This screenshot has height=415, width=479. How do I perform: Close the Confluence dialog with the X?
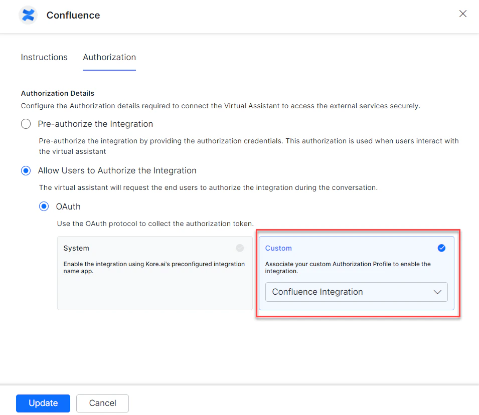click(462, 14)
